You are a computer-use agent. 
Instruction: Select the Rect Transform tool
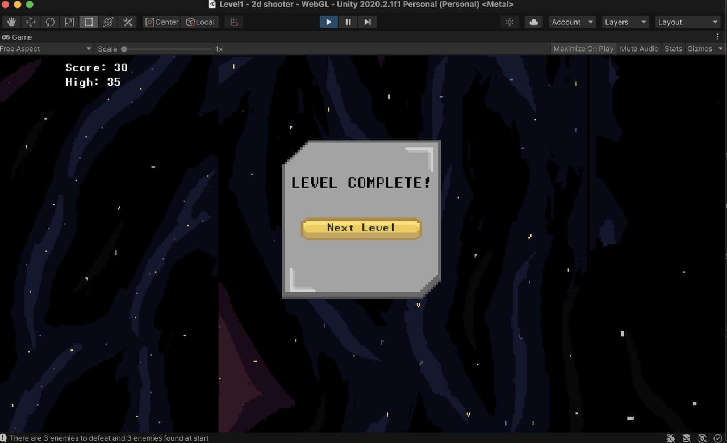pos(89,22)
